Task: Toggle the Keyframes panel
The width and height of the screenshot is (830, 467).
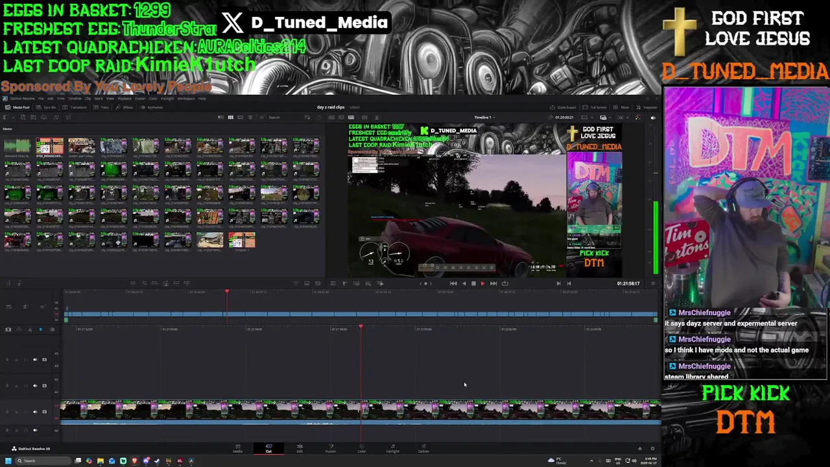Action: point(152,107)
